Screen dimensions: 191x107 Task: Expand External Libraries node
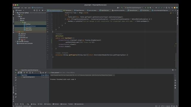click(x=16, y=41)
